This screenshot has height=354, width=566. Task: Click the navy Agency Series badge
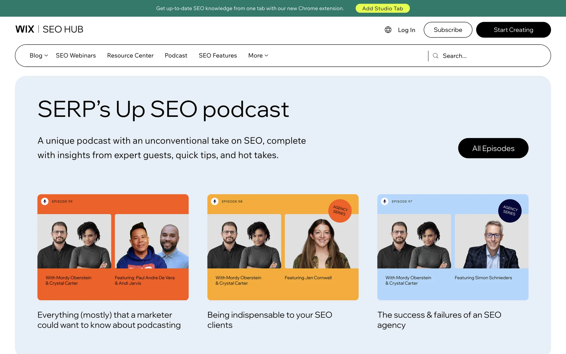pos(510,211)
